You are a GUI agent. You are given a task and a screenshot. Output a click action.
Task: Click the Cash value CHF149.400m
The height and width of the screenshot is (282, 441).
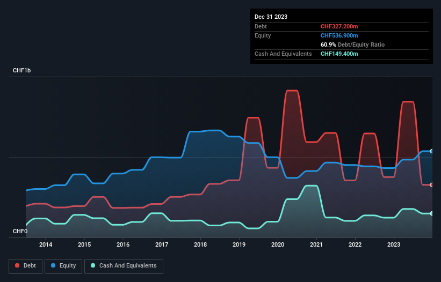pos(339,54)
